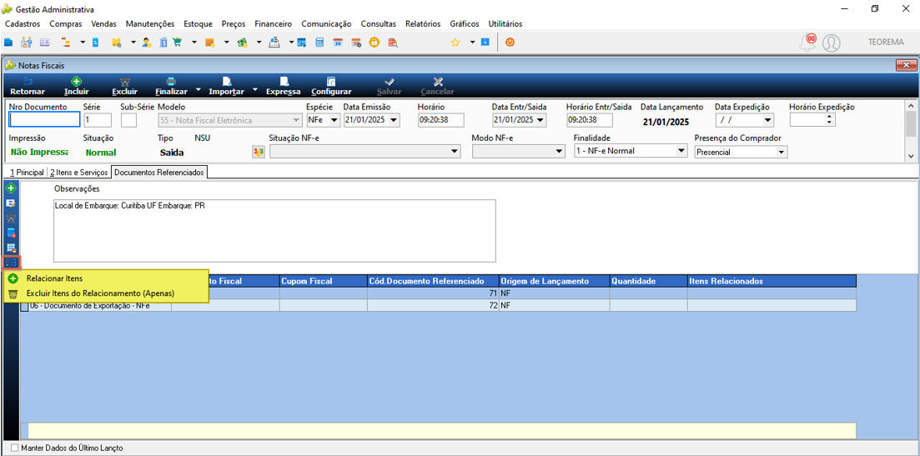Image resolution: width=920 pixels, height=456 pixels.
Task: Open the Expressa invoice option
Action: tap(284, 86)
